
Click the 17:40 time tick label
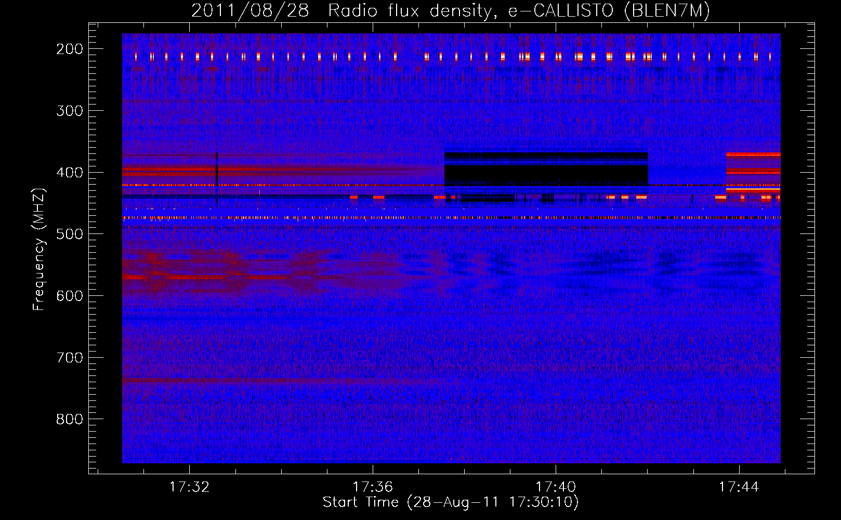(x=556, y=487)
